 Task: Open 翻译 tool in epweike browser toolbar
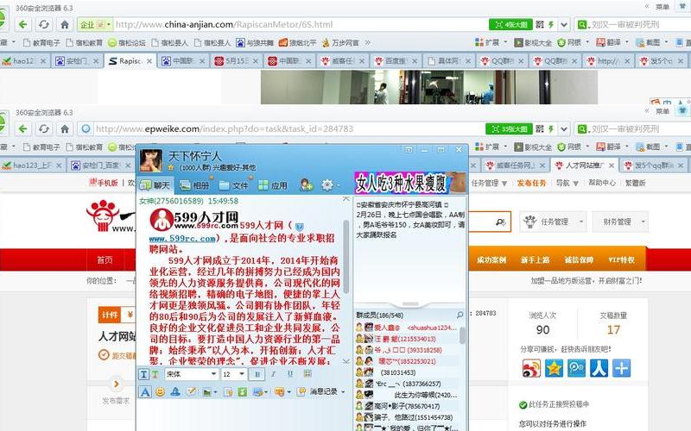click(611, 147)
